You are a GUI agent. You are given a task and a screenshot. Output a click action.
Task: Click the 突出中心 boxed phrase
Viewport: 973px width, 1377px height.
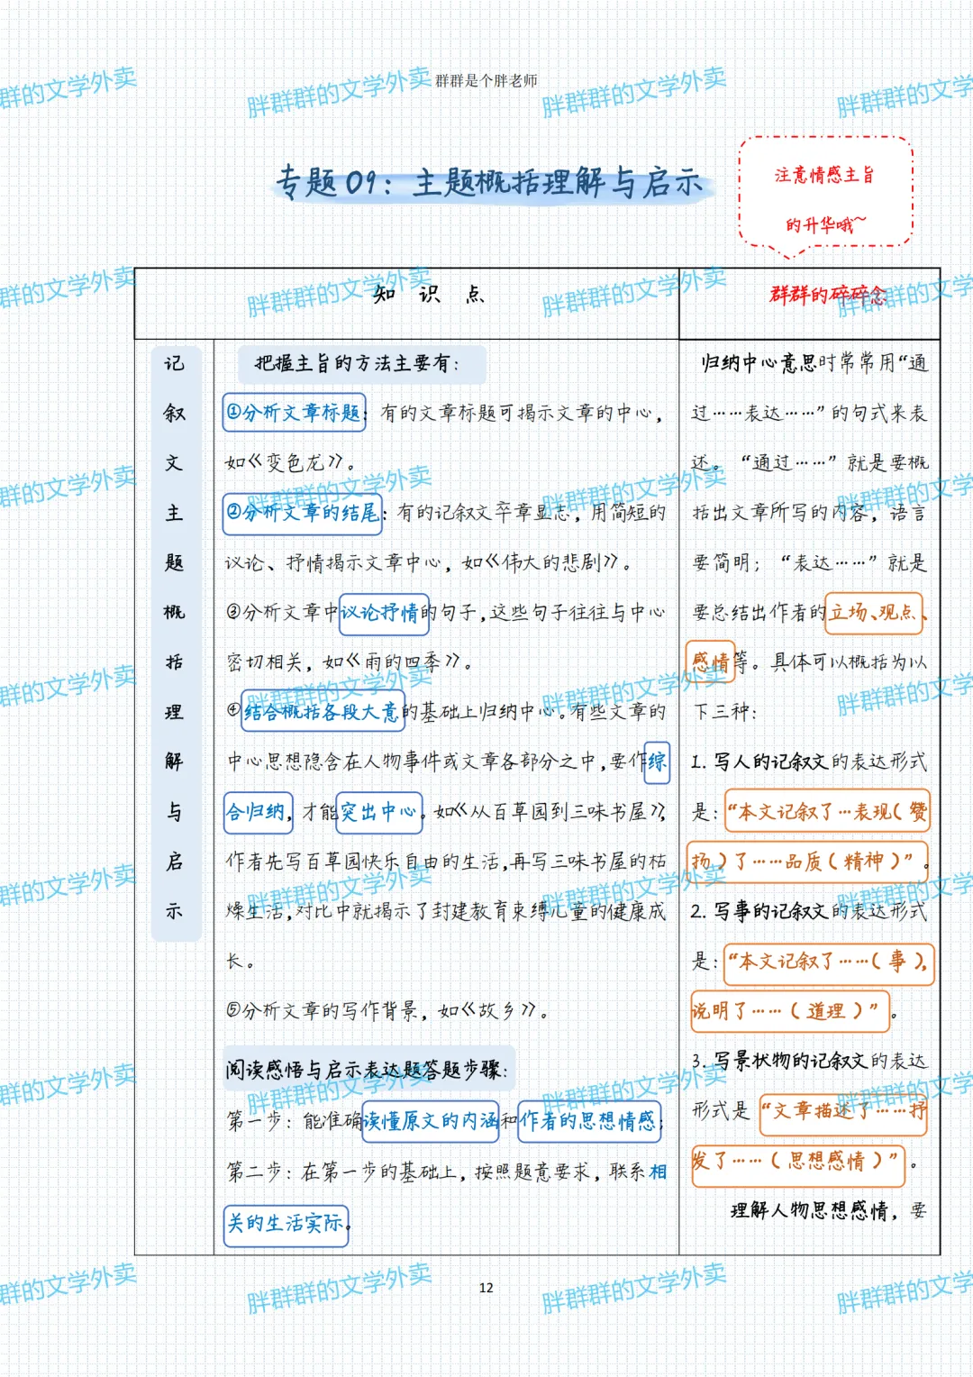(x=380, y=814)
